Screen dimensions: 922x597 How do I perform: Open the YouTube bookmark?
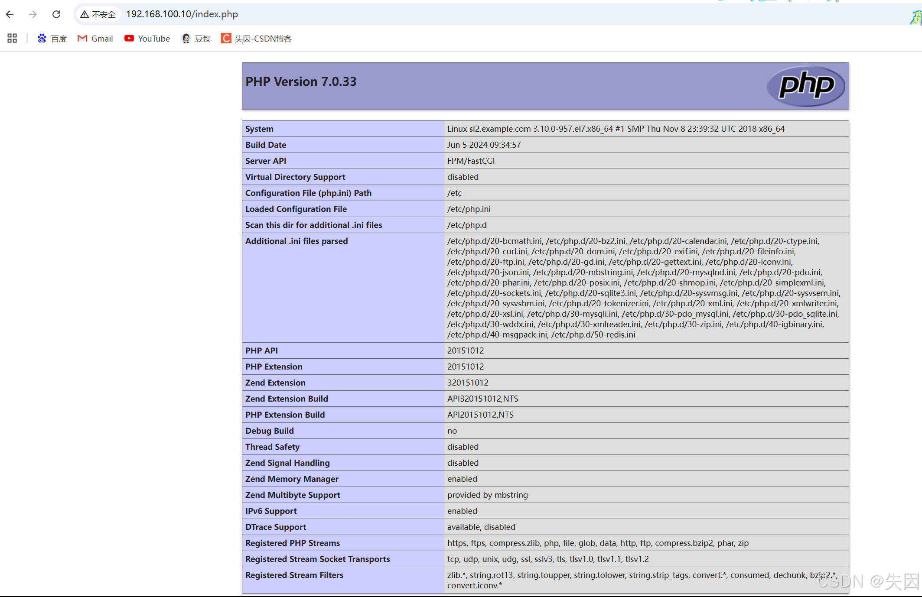(x=147, y=39)
